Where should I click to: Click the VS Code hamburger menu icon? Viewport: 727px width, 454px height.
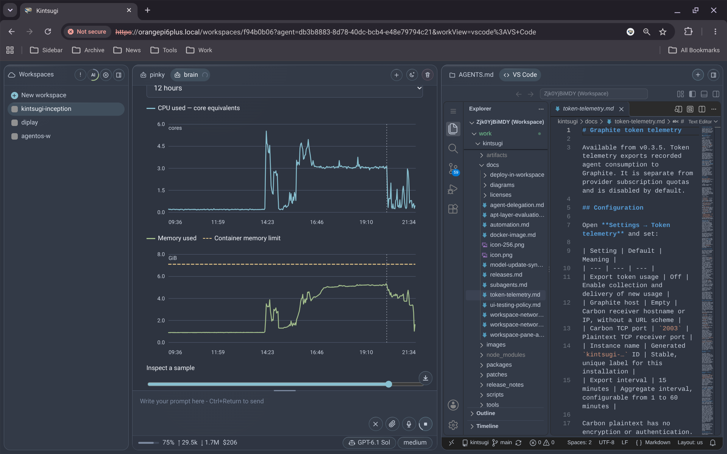click(453, 111)
